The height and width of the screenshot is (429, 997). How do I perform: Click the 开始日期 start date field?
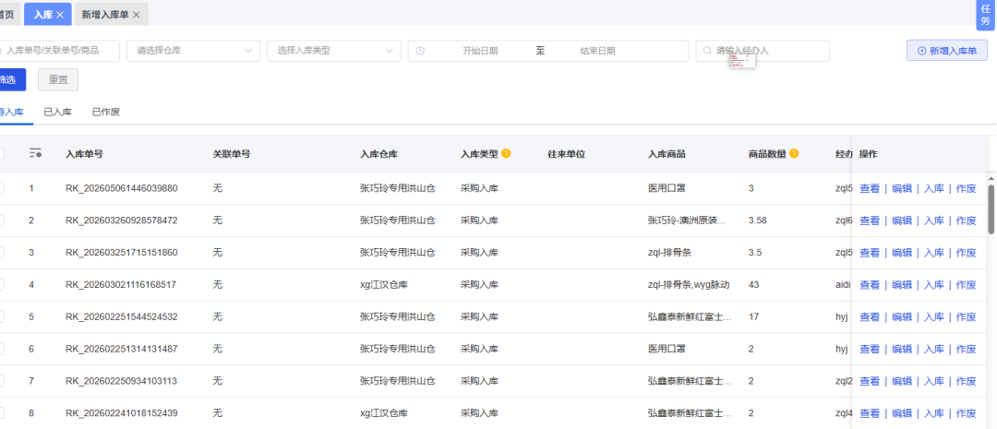click(x=480, y=51)
